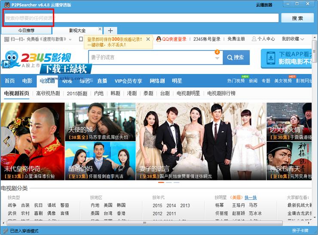
Task: Filter by year 2015
Action: pyautogui.click(x=157, y=205)
